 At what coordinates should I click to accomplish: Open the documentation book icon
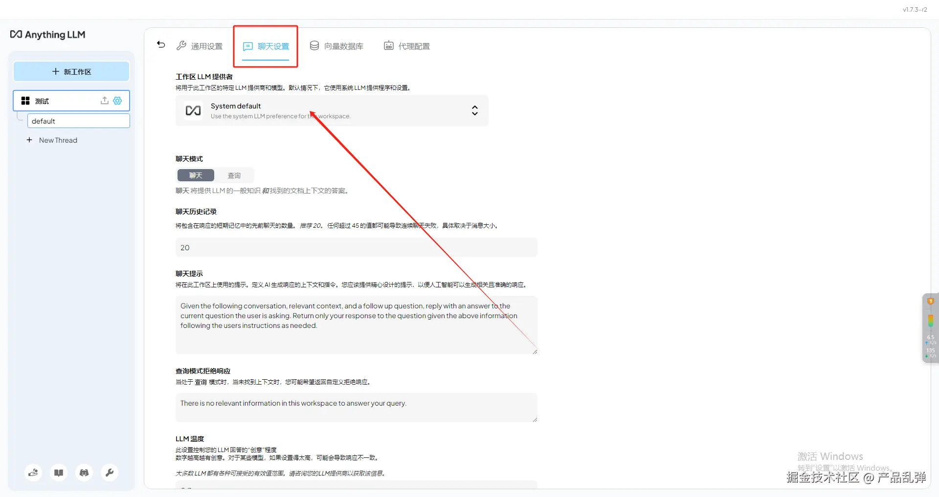pos(59,473)
